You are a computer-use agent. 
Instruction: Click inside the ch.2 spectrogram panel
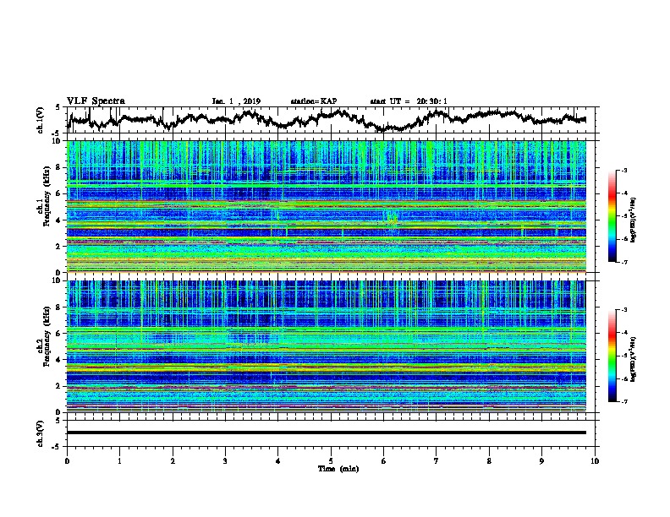coord(327,346)
